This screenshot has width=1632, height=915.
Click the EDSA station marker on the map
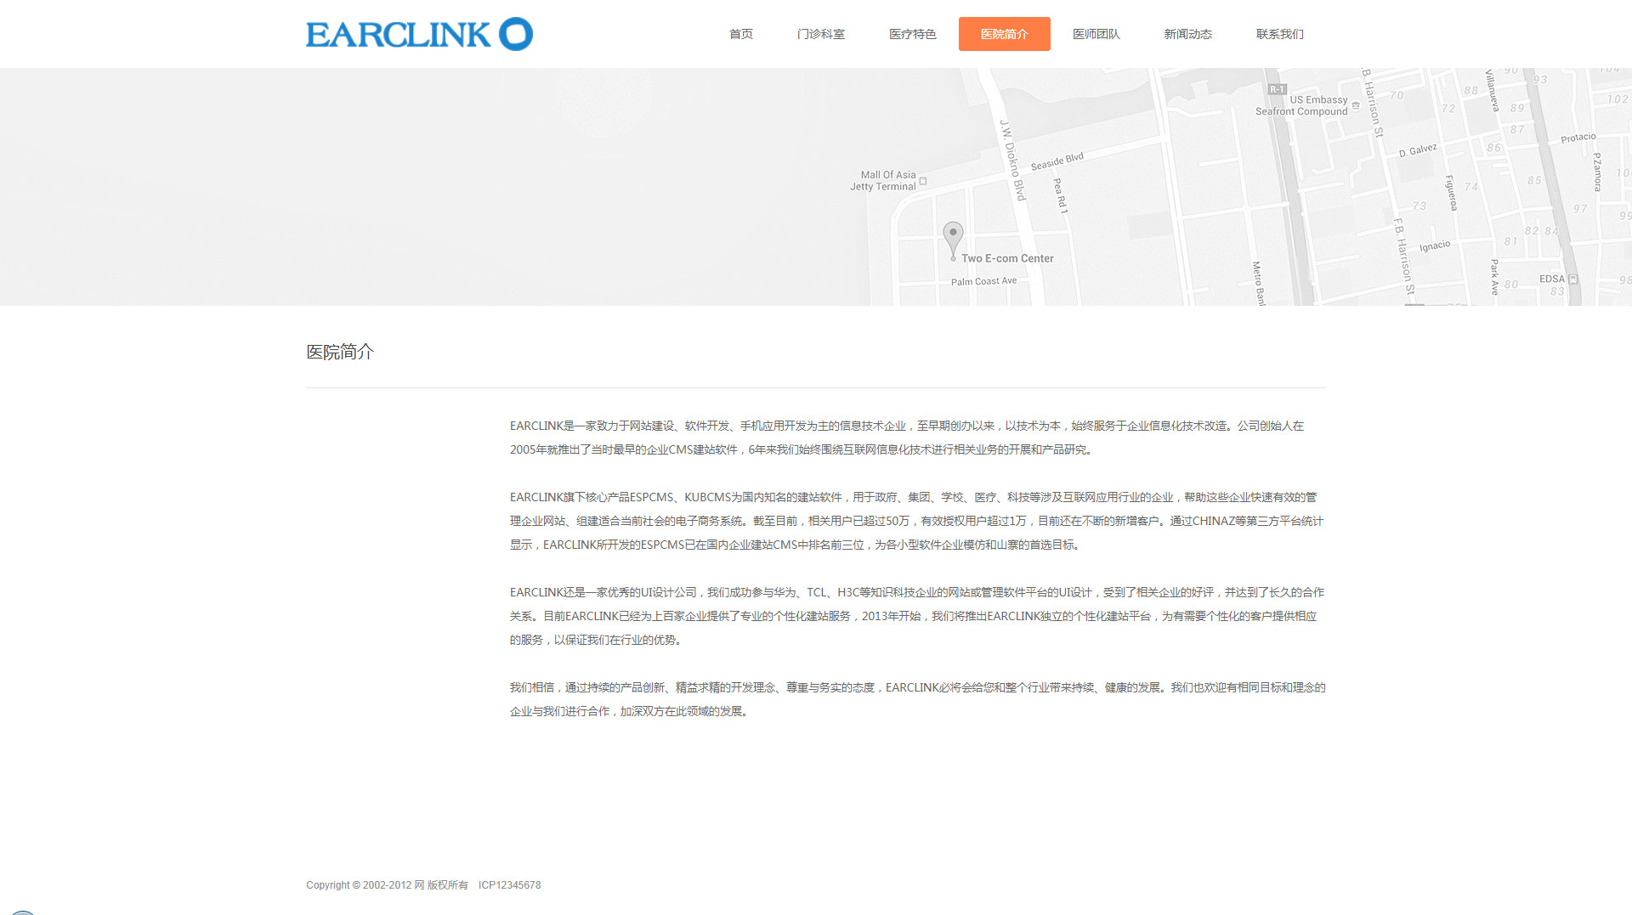pyautogui.click(x=1573, y=279)
